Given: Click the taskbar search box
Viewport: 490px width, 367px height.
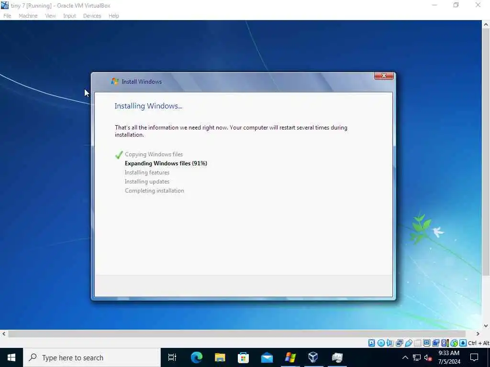Looking at the screenshot, I should coord(92,357).
